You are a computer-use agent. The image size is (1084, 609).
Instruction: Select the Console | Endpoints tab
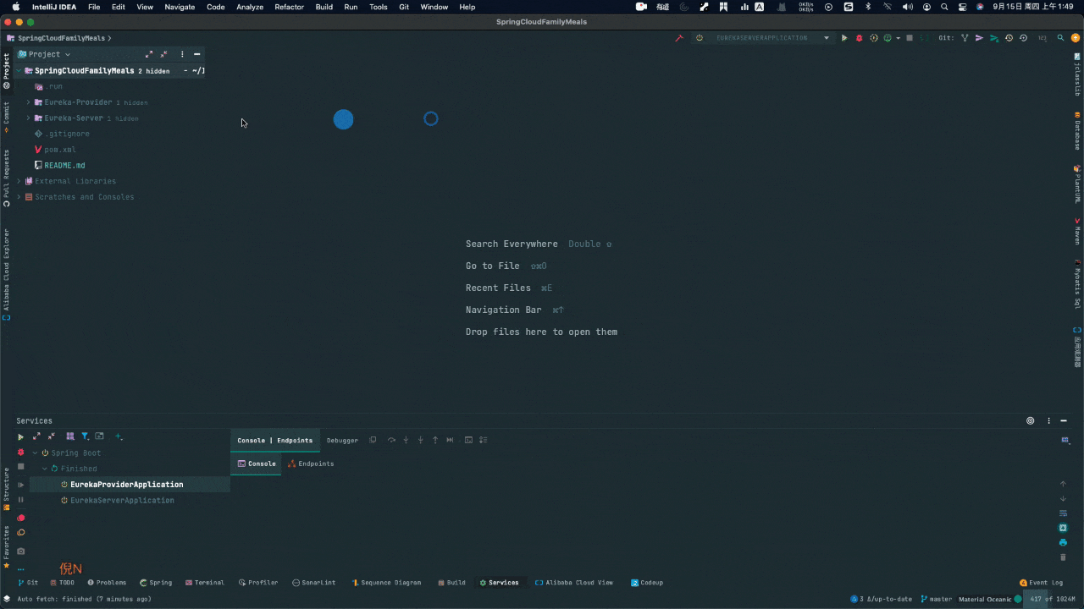tap(274, 441)
